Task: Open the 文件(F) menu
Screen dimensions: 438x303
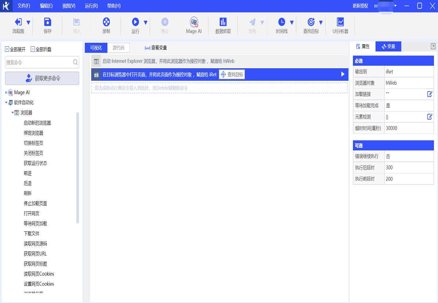Action: [x=24, y=6]
